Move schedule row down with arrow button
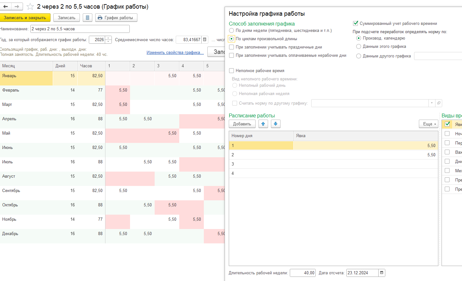This screenshot has width=462, height=281. [275, 124]
